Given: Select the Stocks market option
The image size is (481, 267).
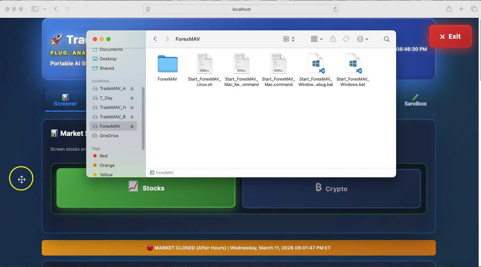Looking at the screenshot, I should pos(146,188).
